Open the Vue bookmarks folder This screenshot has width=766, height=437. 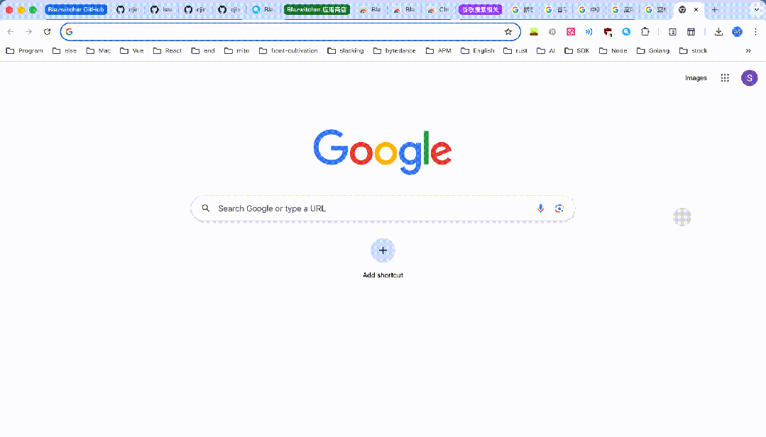pos(132,51)
